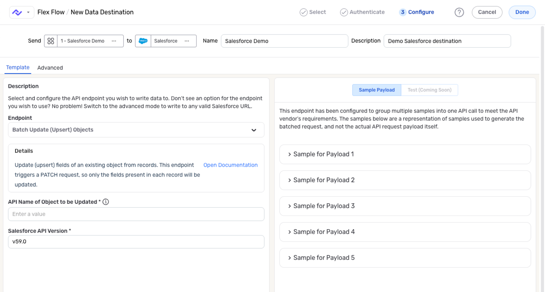Expand Sample for Payload 4
The height and width of the screenshot is (292, 545).
(x=405, y=232)
